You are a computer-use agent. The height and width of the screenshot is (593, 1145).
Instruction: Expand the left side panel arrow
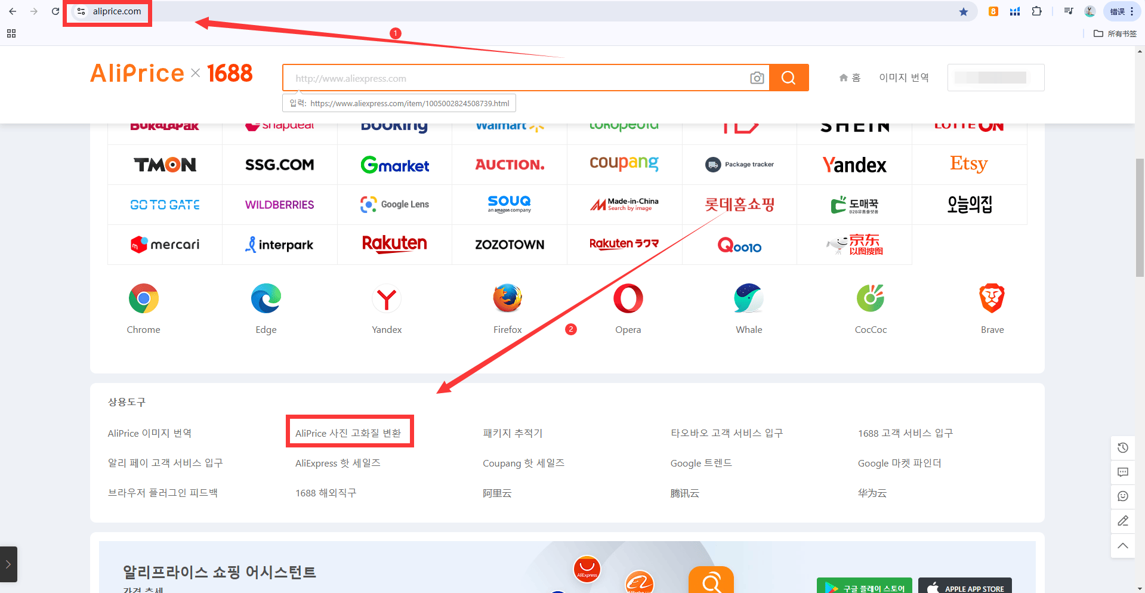click(8, 564)
